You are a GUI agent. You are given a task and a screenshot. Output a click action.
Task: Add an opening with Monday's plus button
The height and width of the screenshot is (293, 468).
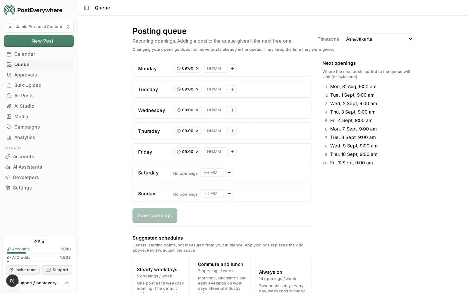click(x=233, y=68)
